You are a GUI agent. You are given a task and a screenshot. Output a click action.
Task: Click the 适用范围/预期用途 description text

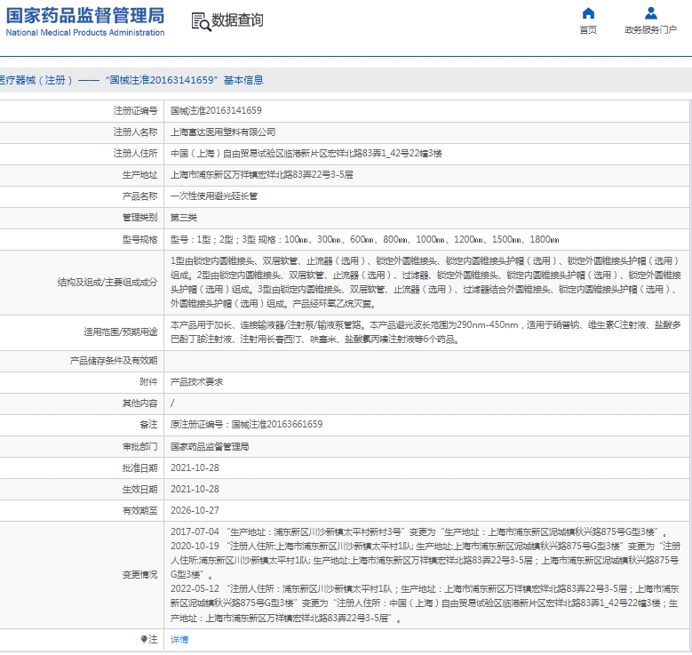click(426, 332)
